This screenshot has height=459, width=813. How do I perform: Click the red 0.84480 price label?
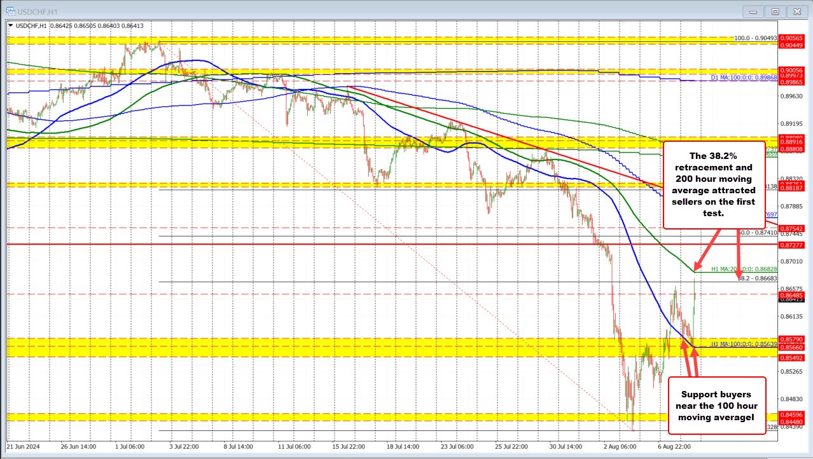pos(793,421)
